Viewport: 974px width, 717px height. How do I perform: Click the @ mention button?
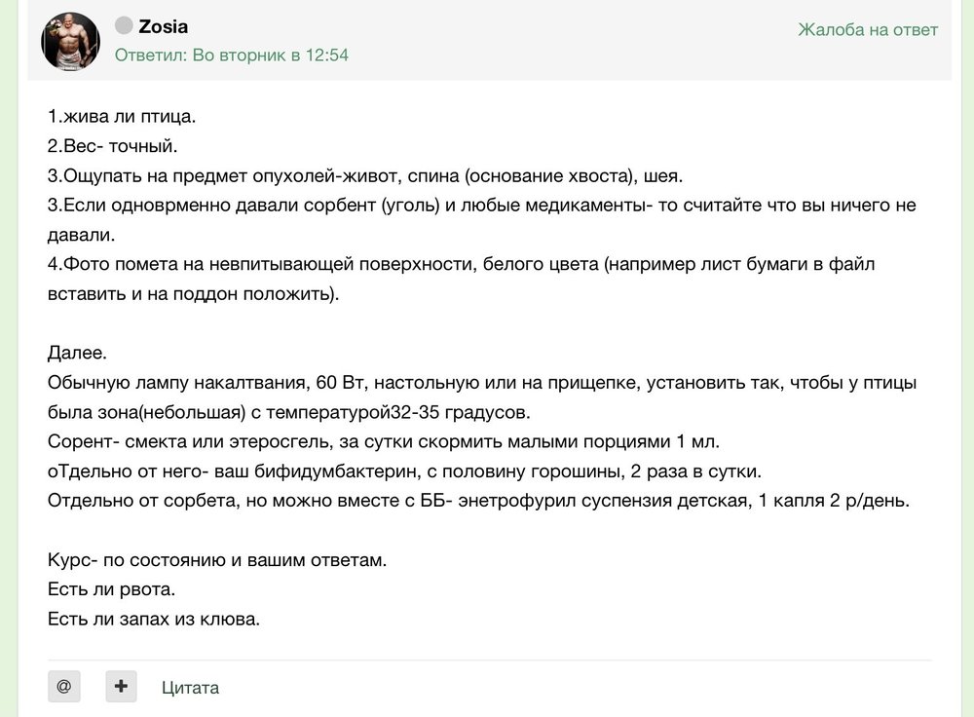click(64, 686)
